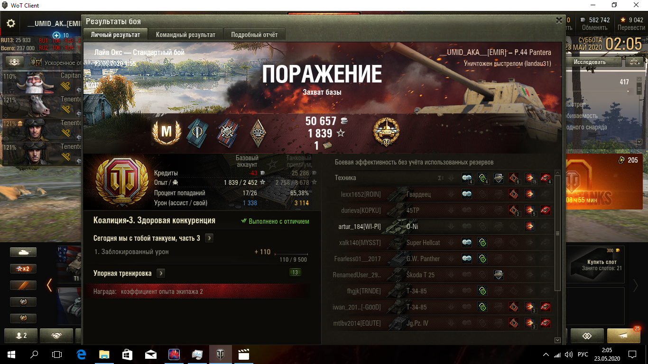Image resolution: width=648 pixels, height=364 pixels.
Task: Open Microsoft Edge from taskbar
Action: 80,354
